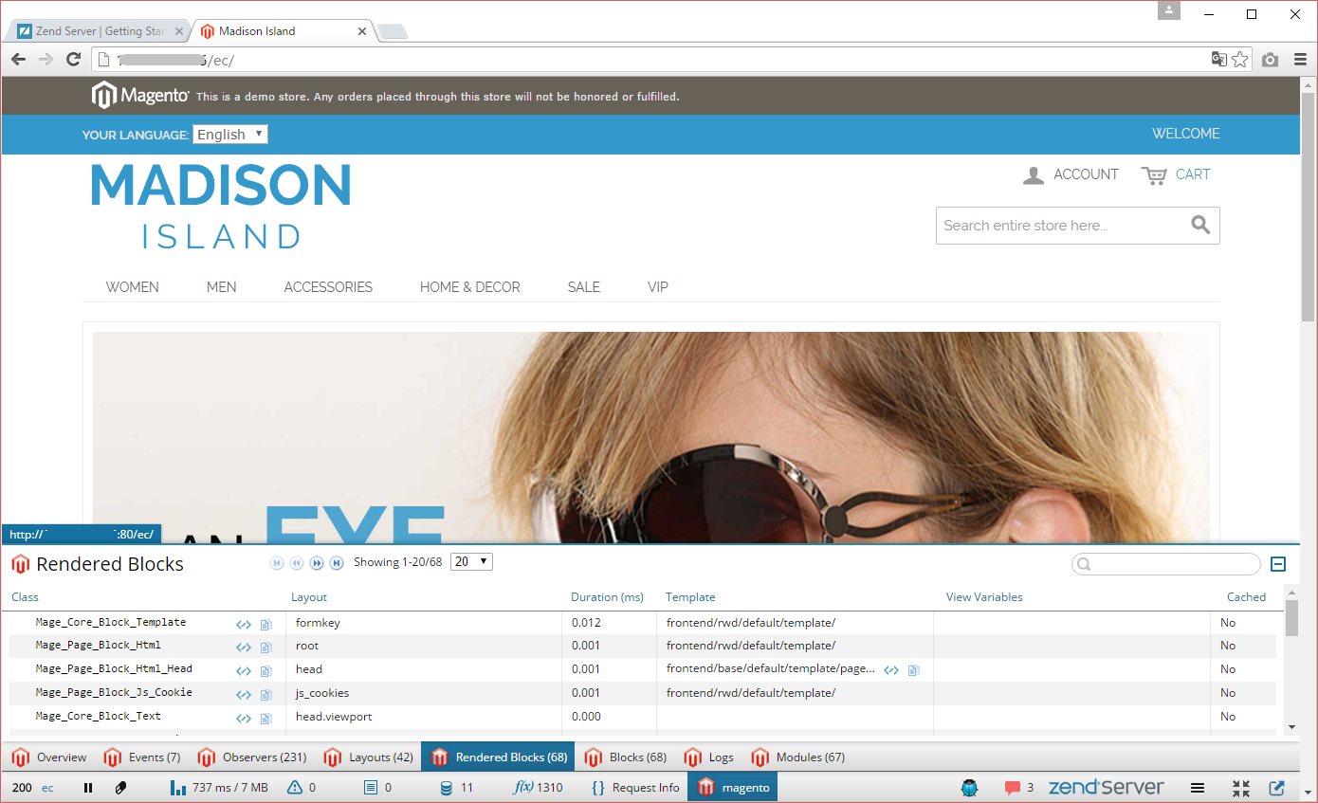Click the shrink Z-Ray panel arrows icon
Viewport: 1318px width, 803px height.
pyautogui.click(x=1241, y=788)
